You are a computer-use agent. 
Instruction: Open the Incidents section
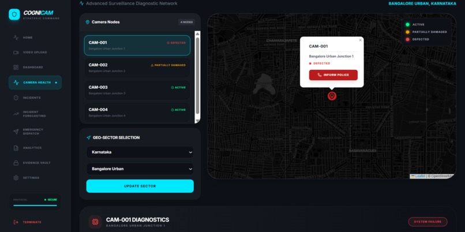35,98
